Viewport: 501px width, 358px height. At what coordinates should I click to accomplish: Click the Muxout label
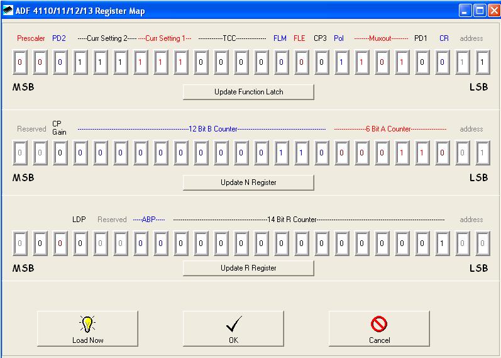[x=380, y=38]
